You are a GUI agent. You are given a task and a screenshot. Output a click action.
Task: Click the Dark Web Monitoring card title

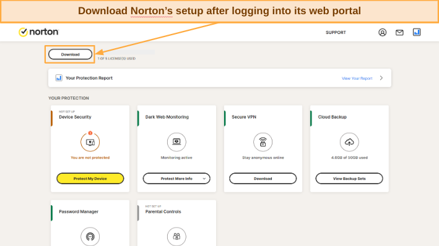[x=167, y=117]
